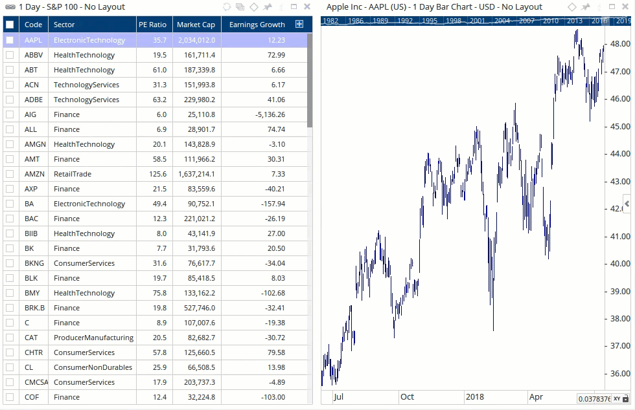Click the Oct label on the chart time axis
The width and height of the screenshot is (635, 410).
[x=407, y=397]
